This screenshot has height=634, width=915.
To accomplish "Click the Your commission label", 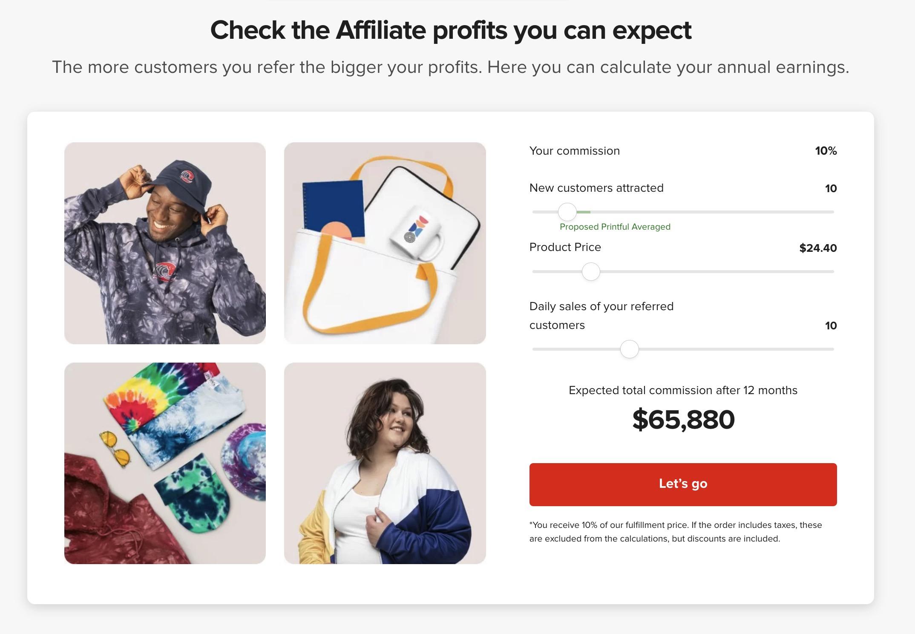I will [574, 151].
